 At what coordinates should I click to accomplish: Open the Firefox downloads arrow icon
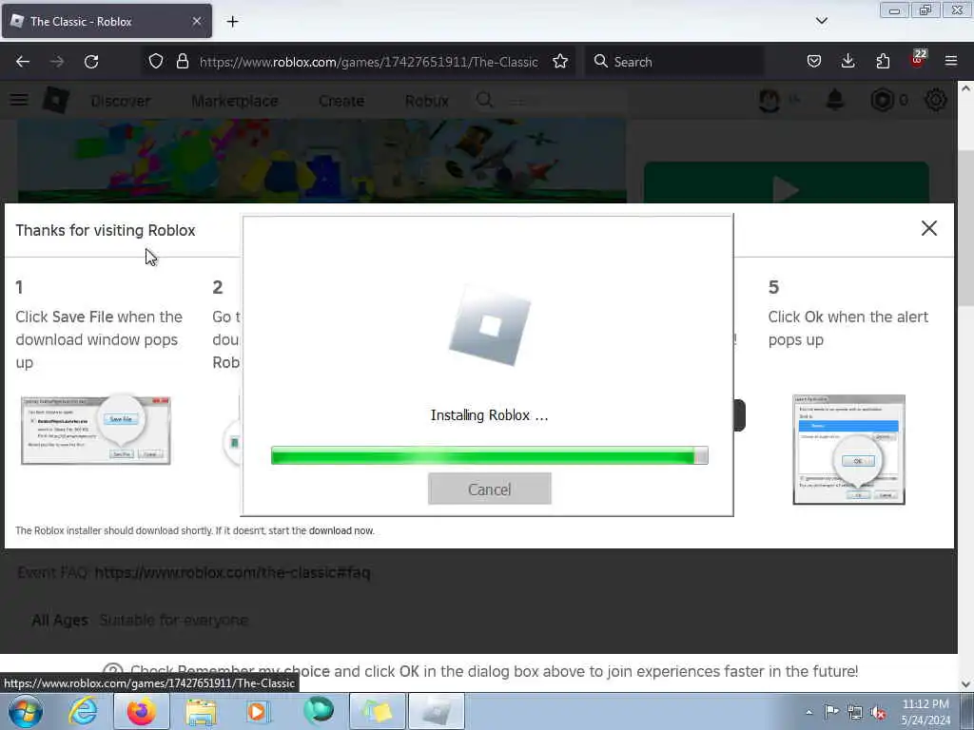coord(847,61)
